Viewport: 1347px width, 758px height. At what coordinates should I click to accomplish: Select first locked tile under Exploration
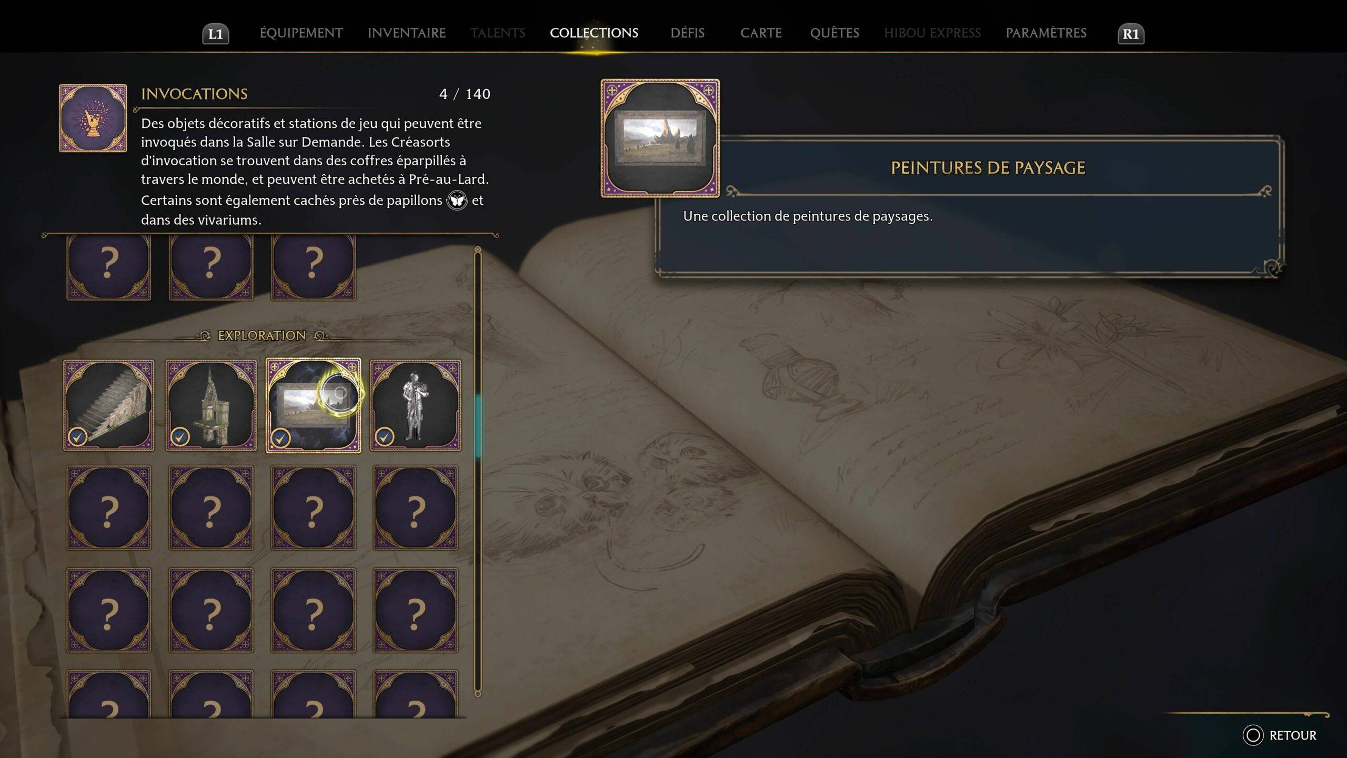point(109,508)
